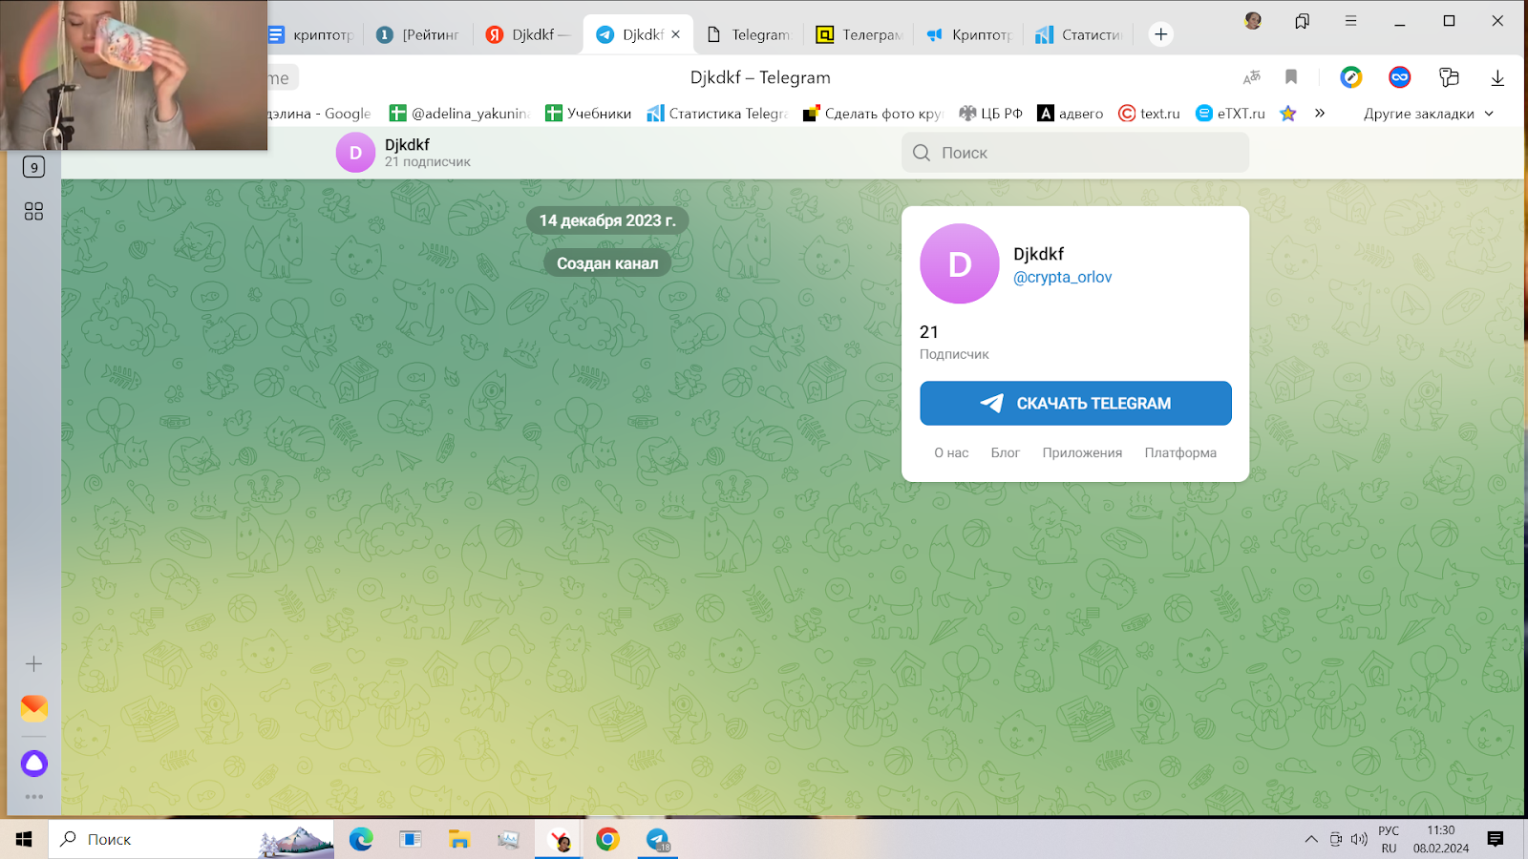Click the Создан канал service message

607,263
